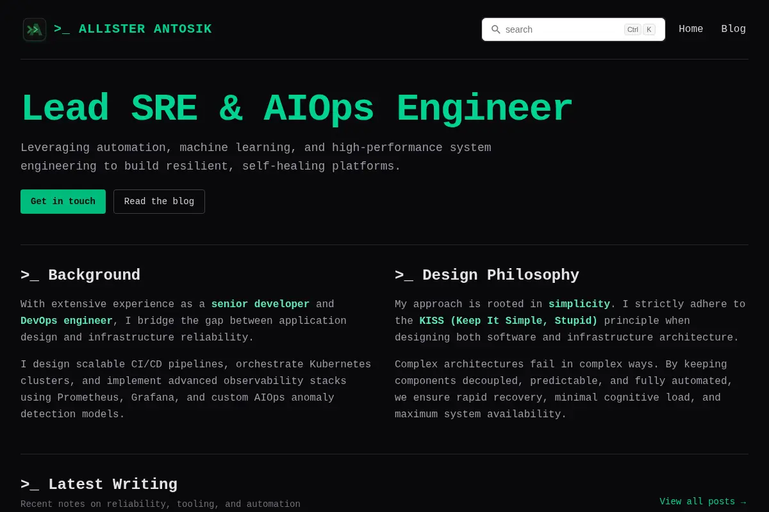Click the highlighted 'DevOps engineer' text
Viewport: 769px width, 512px height.
coord(67,321)
